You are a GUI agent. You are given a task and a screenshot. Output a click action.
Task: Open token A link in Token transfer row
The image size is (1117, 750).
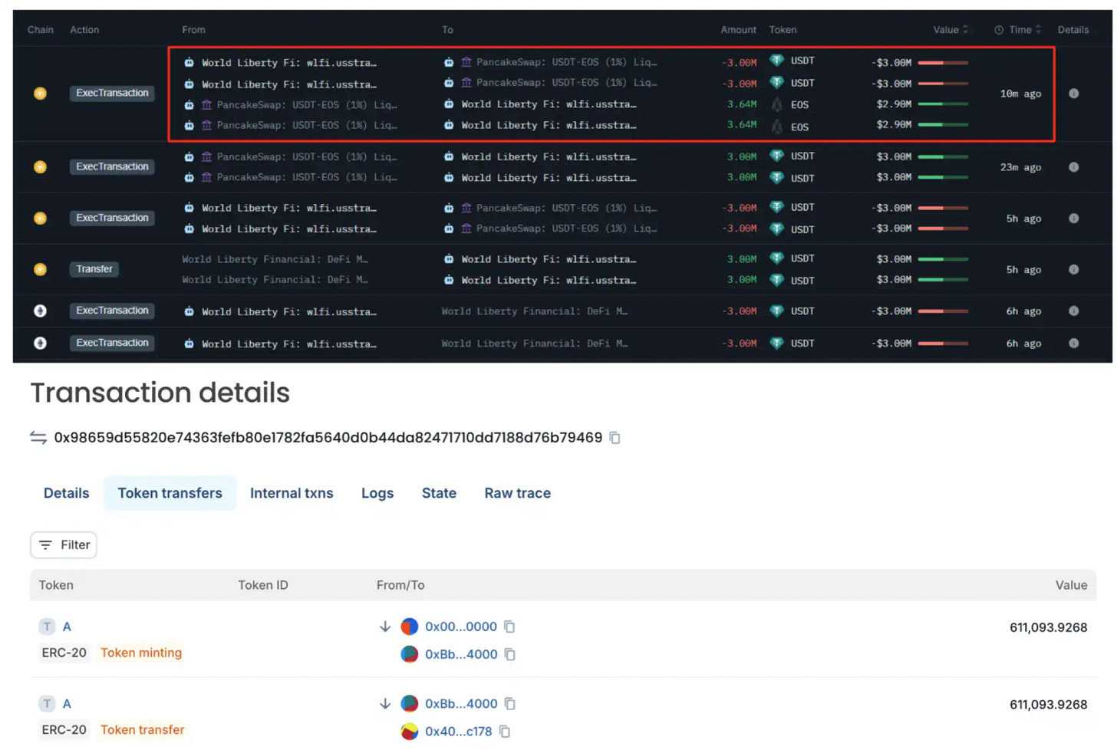pos(67,704)
